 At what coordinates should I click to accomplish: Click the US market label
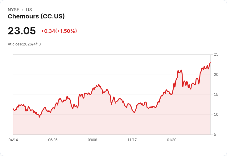(29, 10)
